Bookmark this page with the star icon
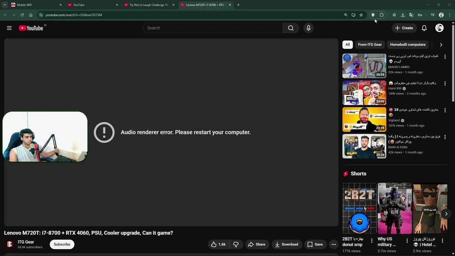 pos(361,15)
